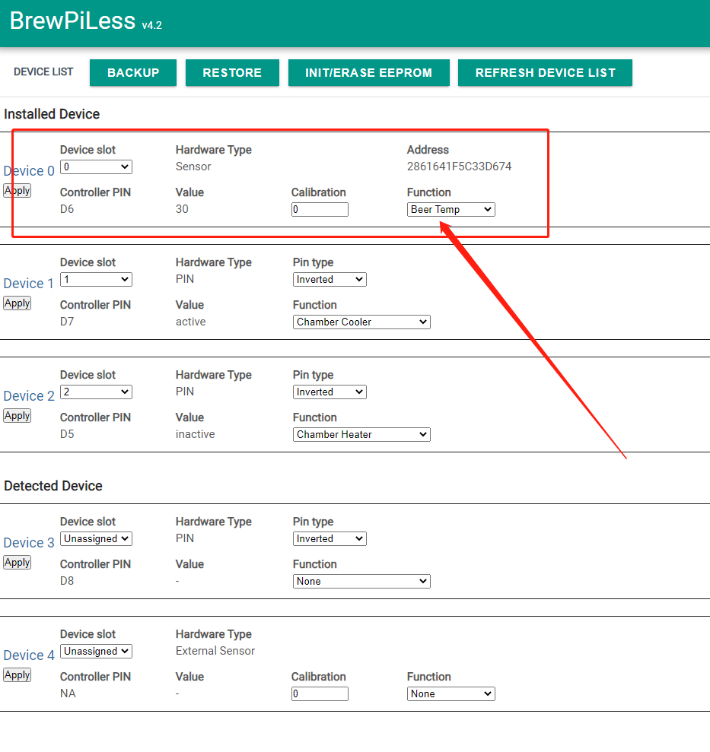The image size is (710, 752).
Task: Apply settings for Device 2
Action: pos(18,415)
